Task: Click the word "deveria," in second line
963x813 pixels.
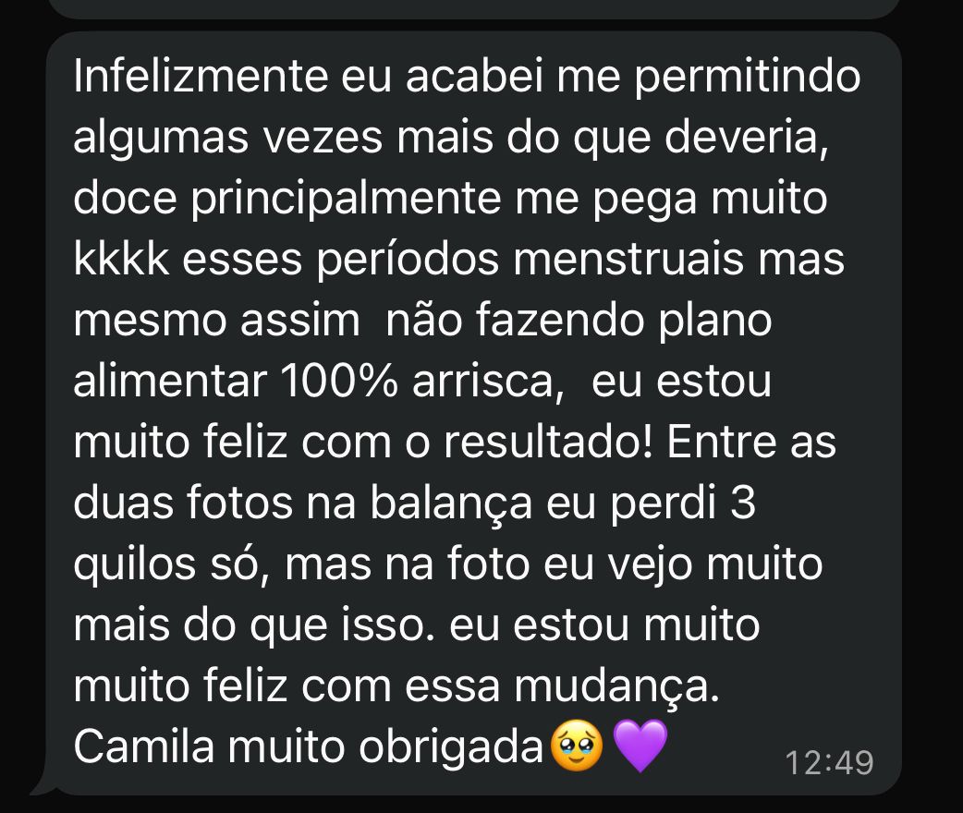Action: pos(746,137)
